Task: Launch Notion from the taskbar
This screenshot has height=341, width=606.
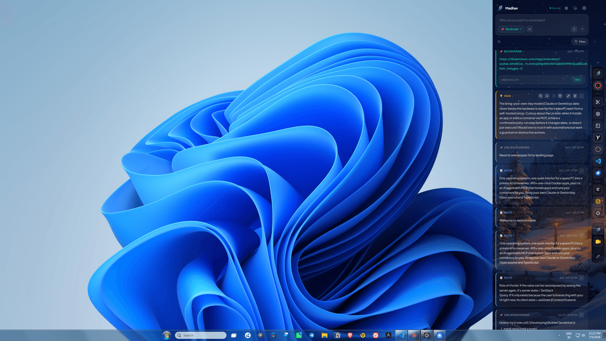Action: click(337, 335)
